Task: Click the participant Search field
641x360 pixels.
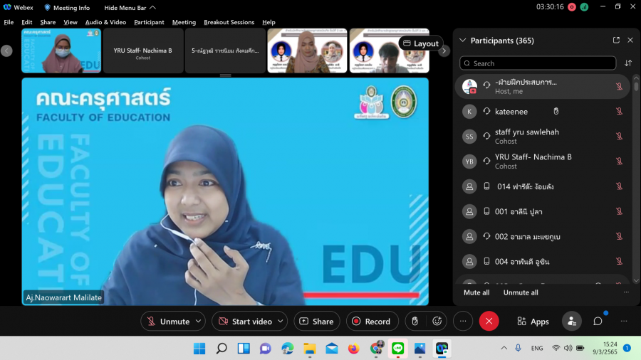Action: pyautogui.click(x=538, y=63)
